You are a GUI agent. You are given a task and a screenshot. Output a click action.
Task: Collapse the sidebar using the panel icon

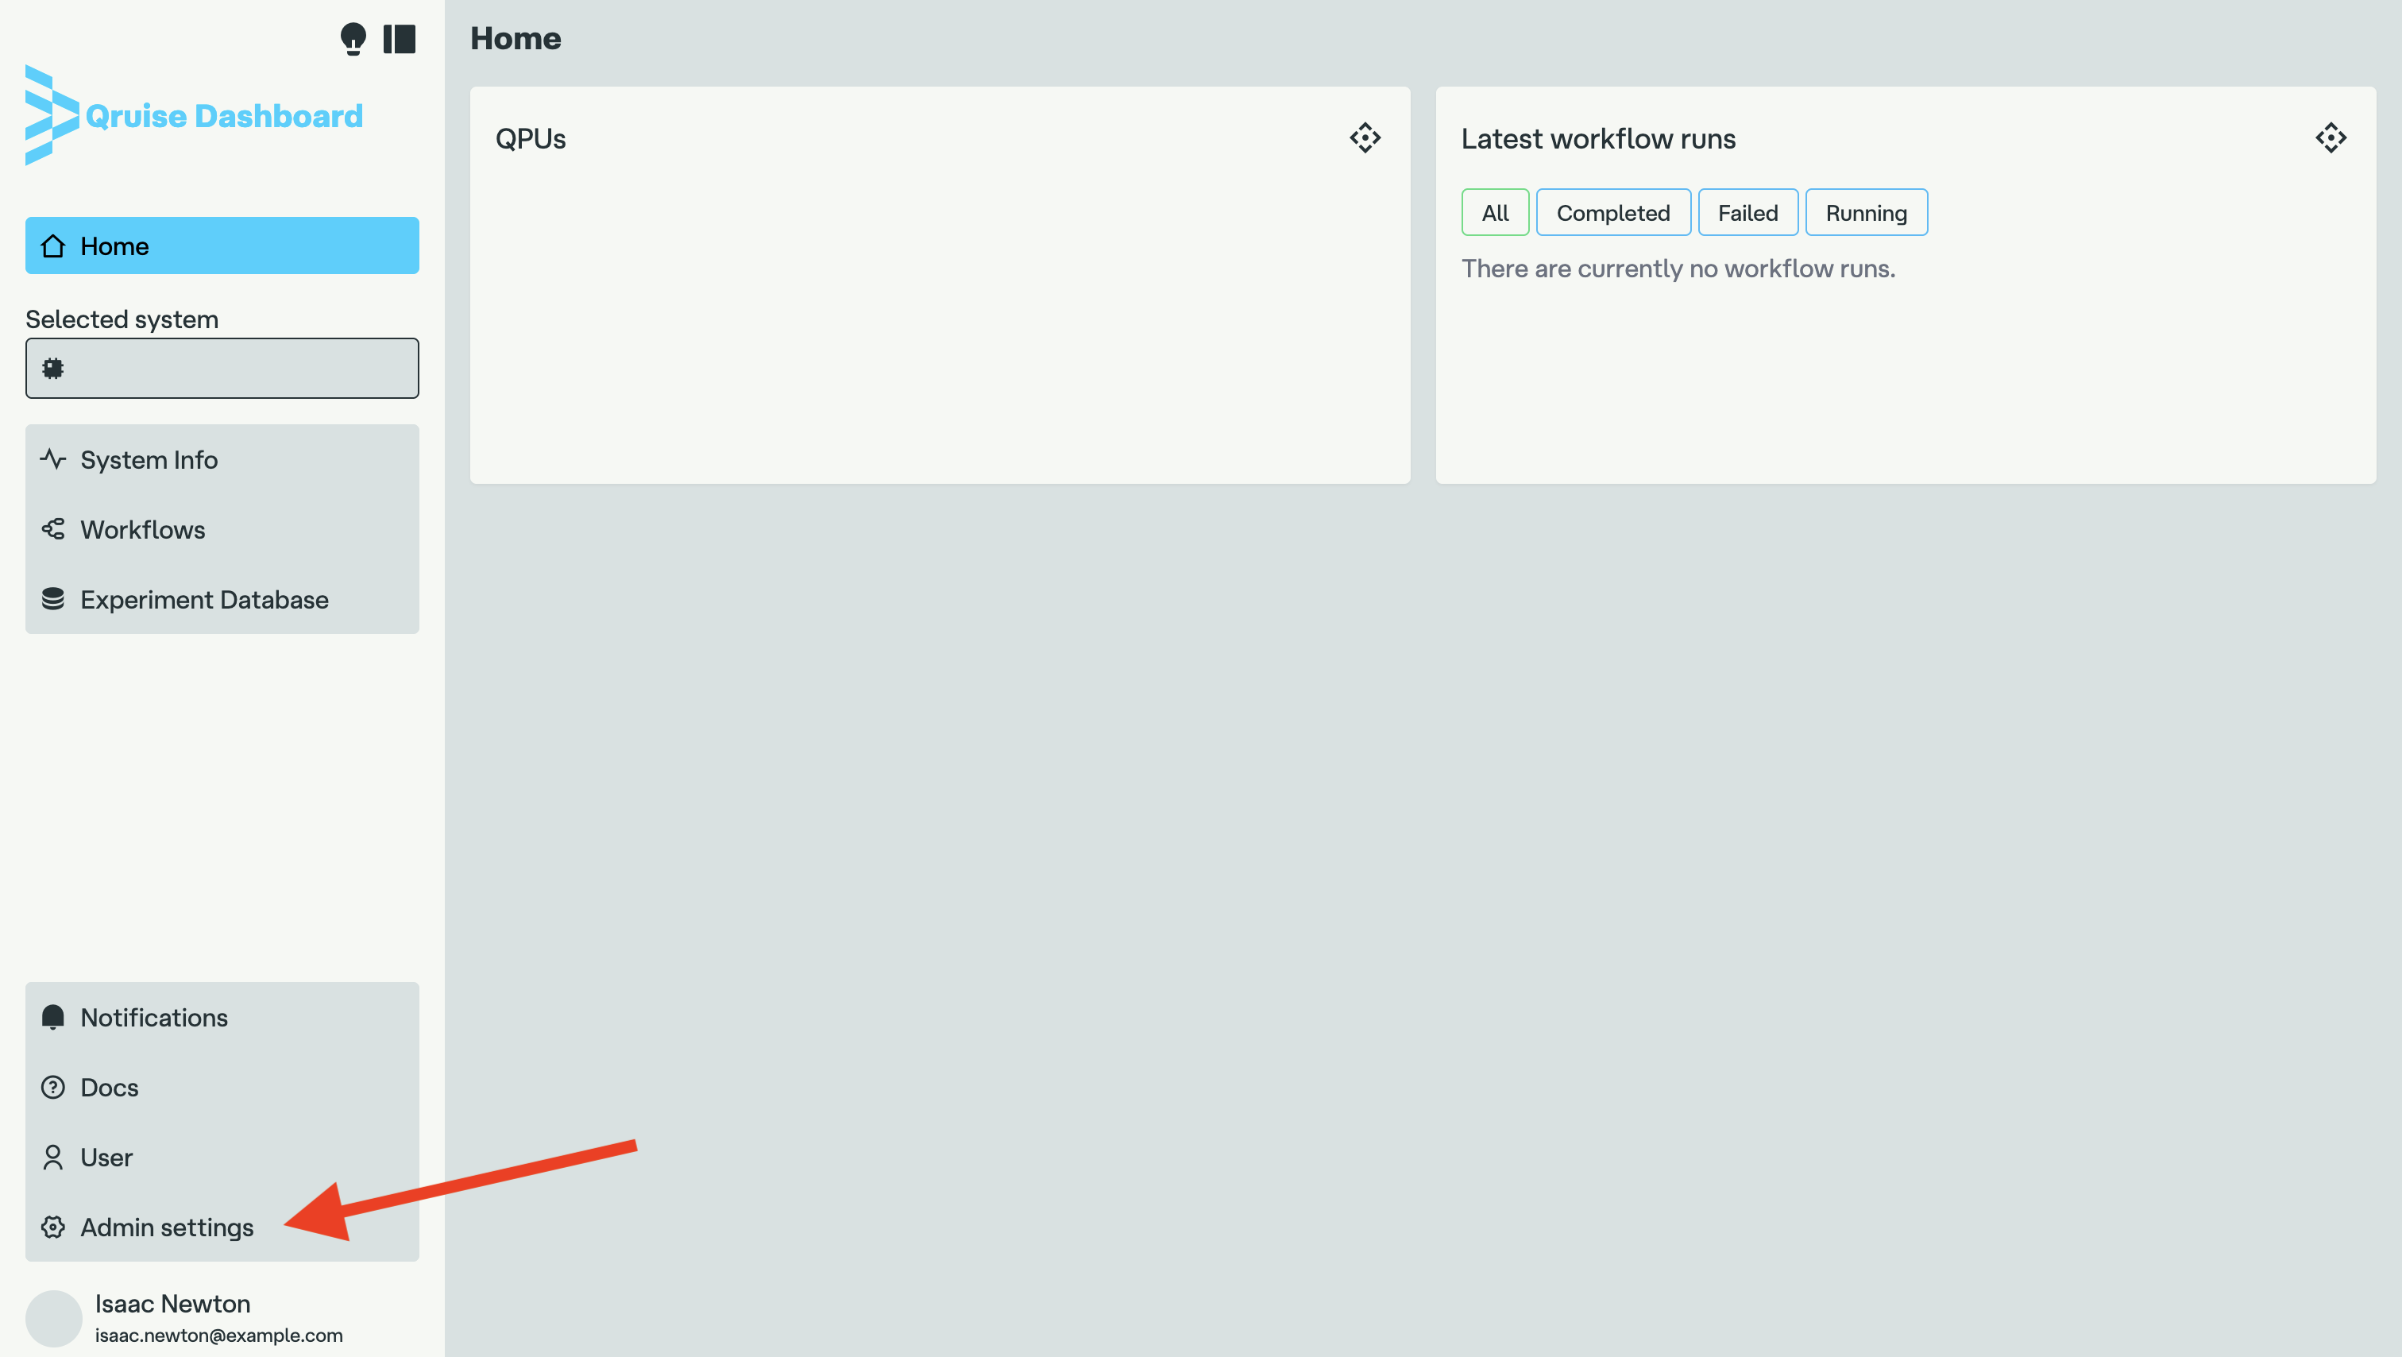coord(399,38)
